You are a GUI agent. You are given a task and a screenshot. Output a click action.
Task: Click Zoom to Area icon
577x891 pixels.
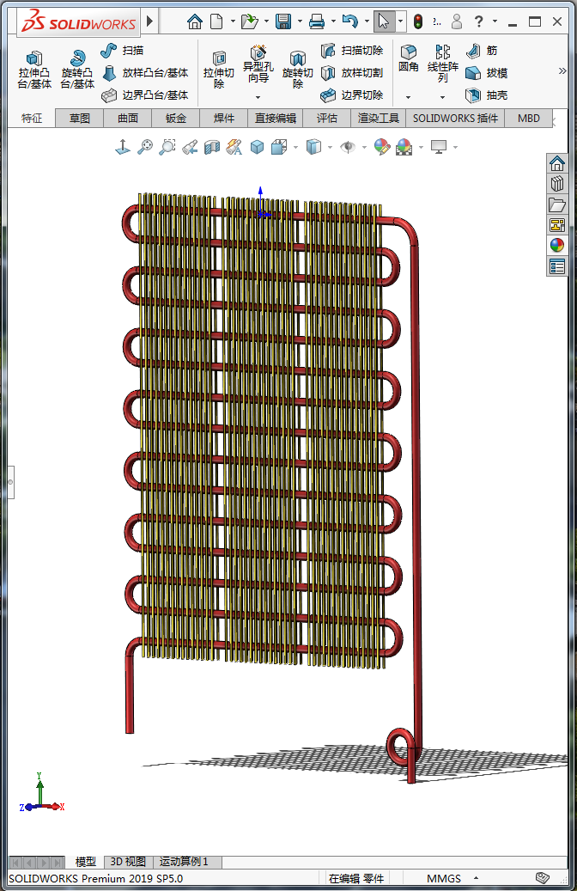tap(167, 147)
